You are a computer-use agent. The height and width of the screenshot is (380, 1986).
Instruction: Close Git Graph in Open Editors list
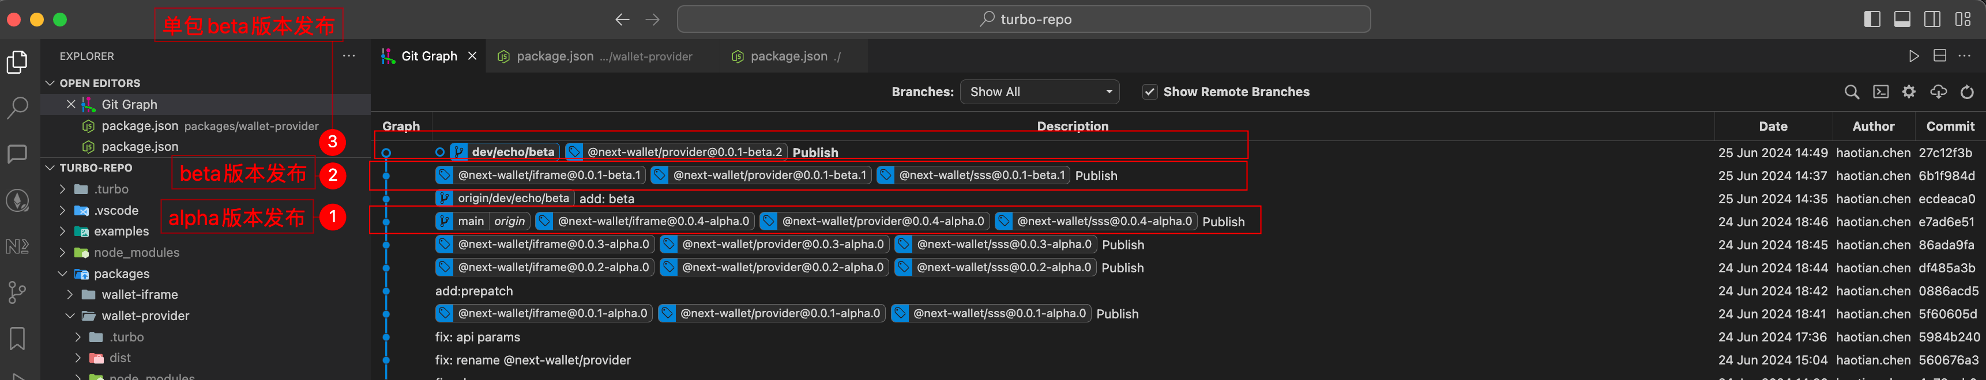point(71,104)
